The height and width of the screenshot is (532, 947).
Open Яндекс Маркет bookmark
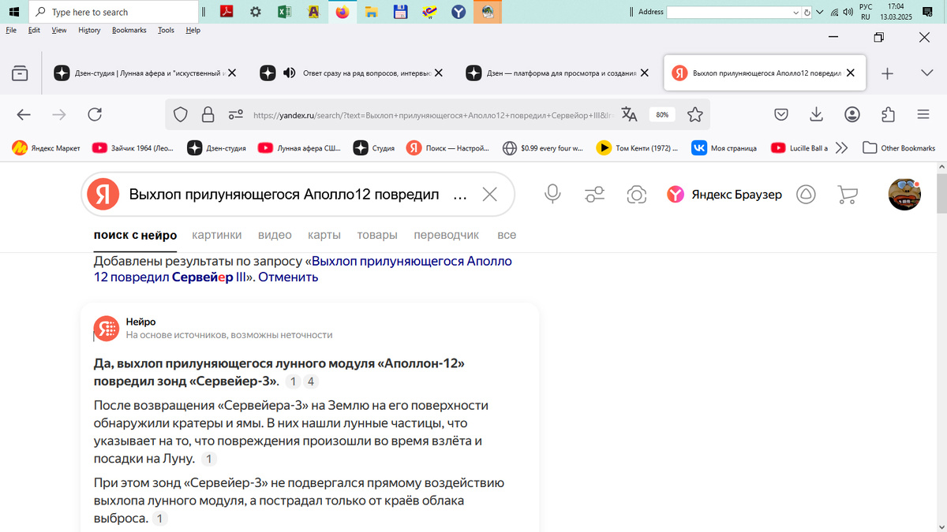[x=47, y=147]
